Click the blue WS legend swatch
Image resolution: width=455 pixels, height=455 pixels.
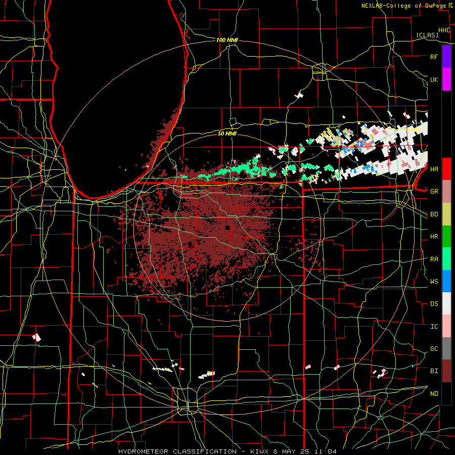pos(446,281)
